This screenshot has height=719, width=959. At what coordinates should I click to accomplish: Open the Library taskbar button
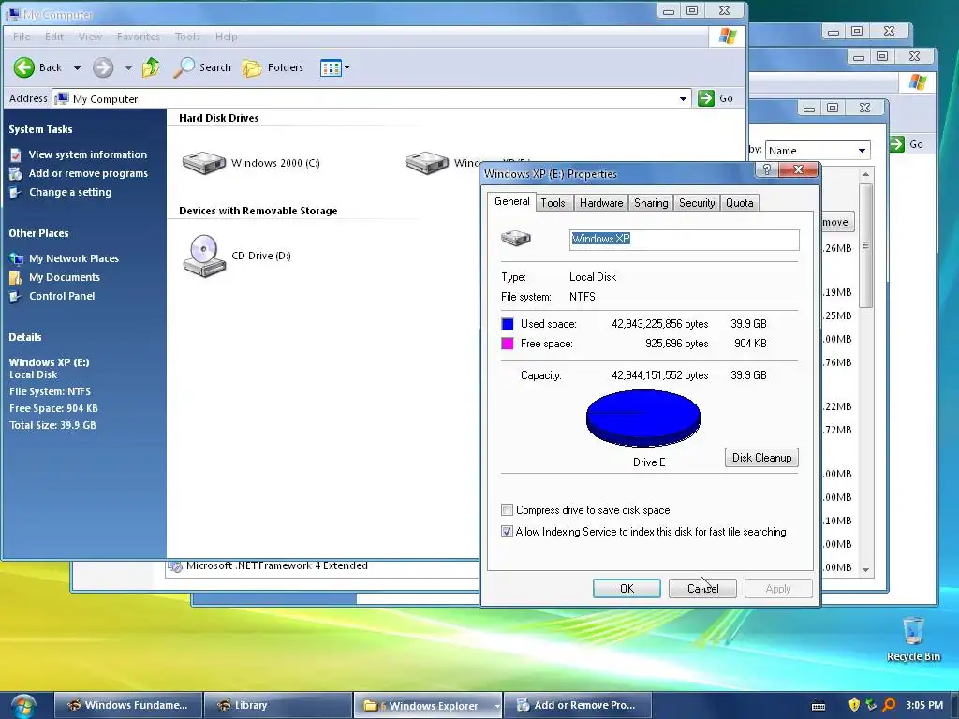tap(277, 705)
